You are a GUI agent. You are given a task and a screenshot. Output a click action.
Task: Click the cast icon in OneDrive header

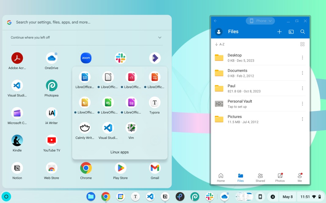[x=291, y=32]
